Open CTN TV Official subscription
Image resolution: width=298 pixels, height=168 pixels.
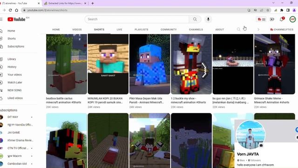[18, 148]
